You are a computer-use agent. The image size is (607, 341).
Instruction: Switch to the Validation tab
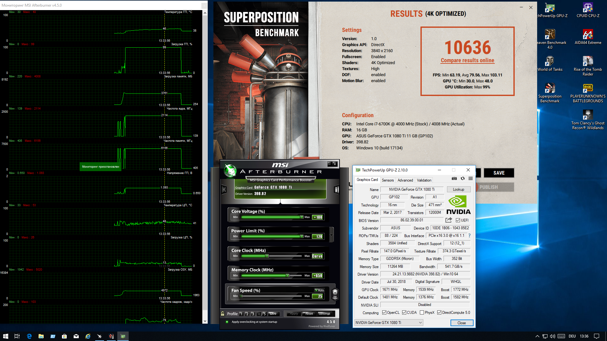[424, 180]
